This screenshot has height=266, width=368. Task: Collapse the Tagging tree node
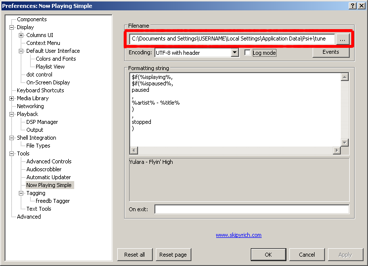(21, 193)
